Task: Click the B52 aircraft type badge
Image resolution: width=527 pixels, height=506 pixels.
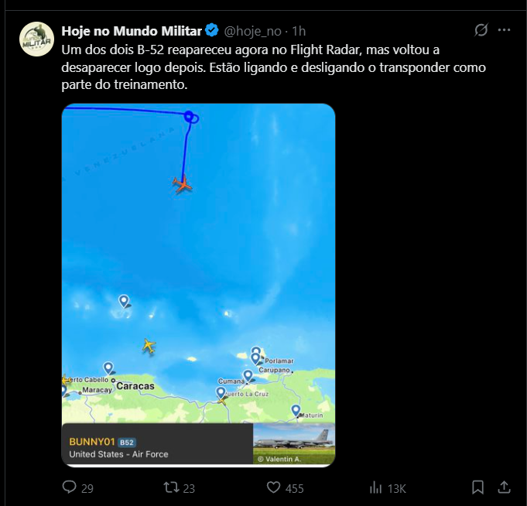Action: point(126,442)
